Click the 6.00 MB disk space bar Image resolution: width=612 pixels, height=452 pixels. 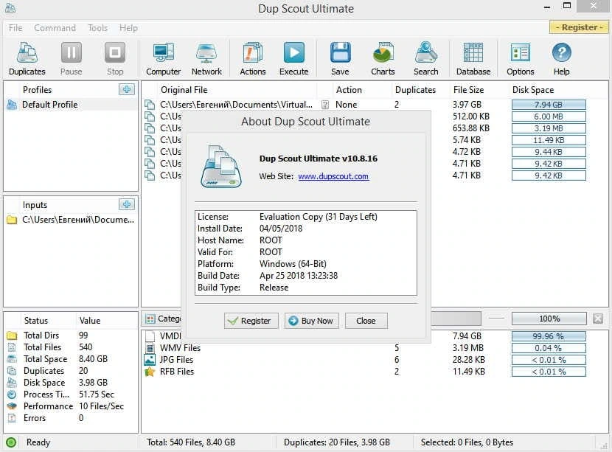click(549, 117)
